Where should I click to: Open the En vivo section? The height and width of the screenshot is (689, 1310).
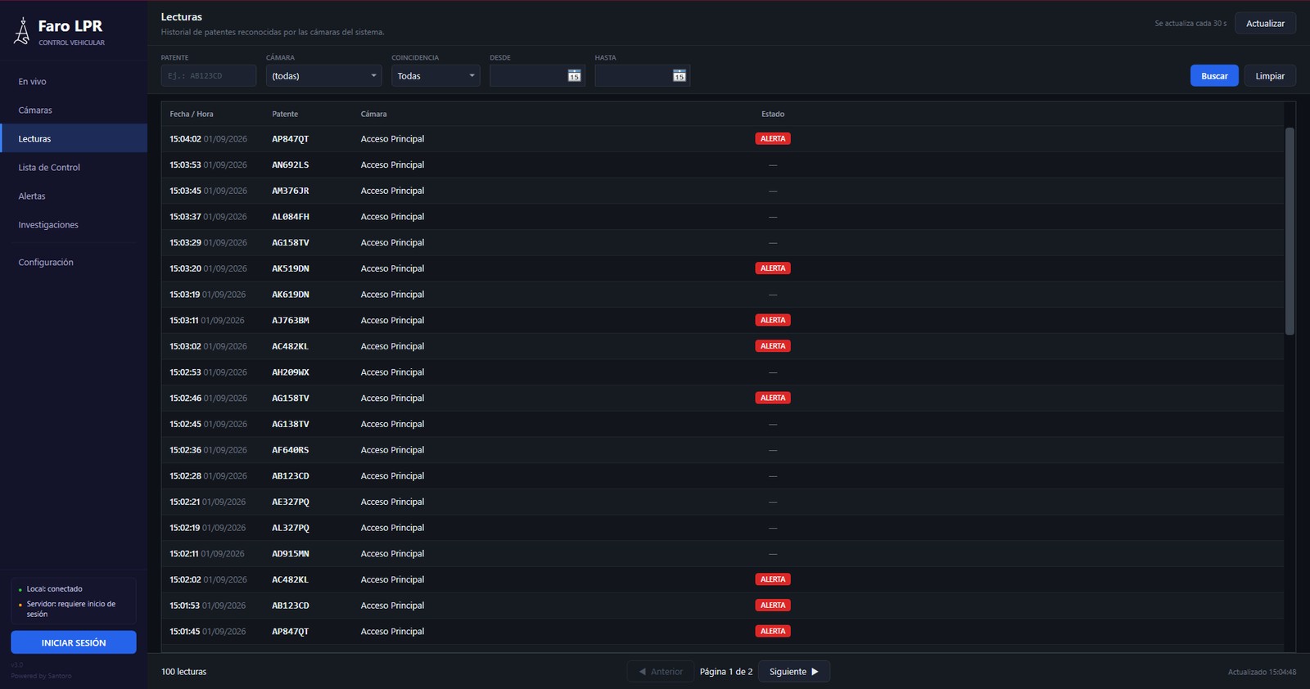(74, 82)
